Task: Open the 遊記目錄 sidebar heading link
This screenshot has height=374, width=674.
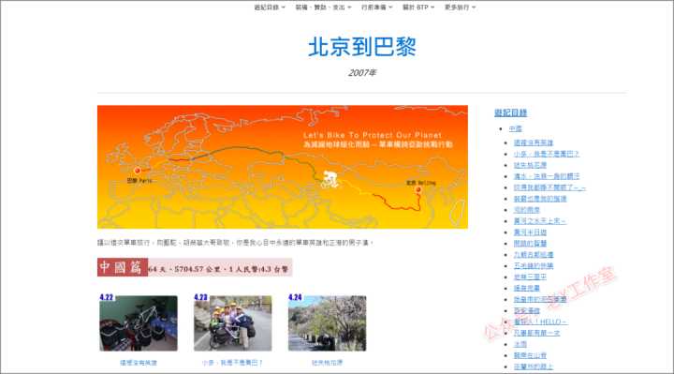Action: tap(511, 112)
